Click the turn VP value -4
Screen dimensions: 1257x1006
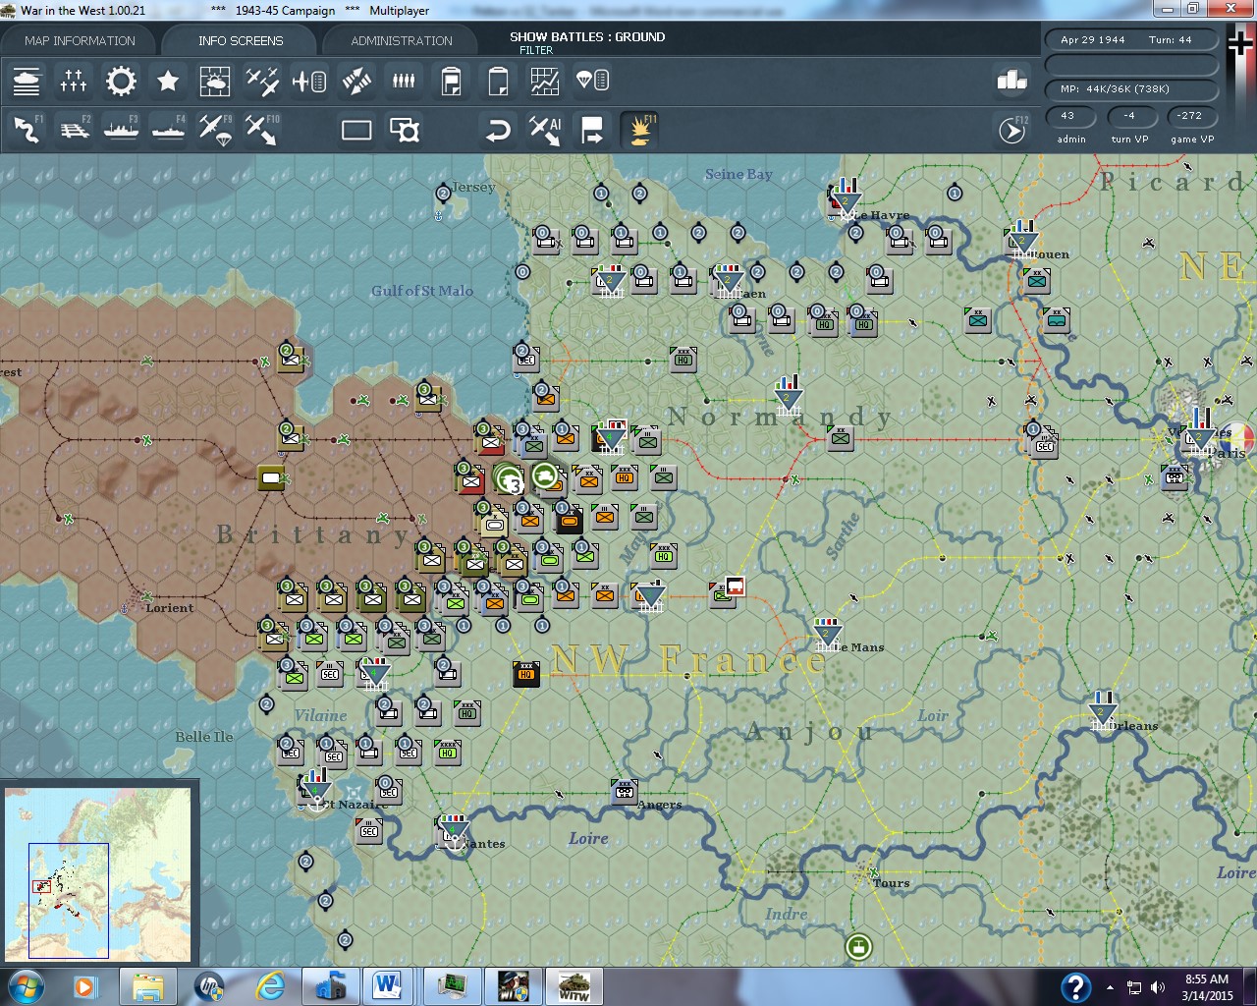(1129, 116)
